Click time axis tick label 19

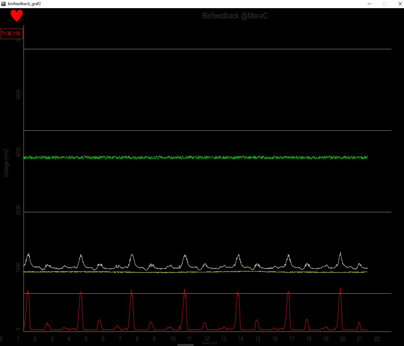pos(326,339)
